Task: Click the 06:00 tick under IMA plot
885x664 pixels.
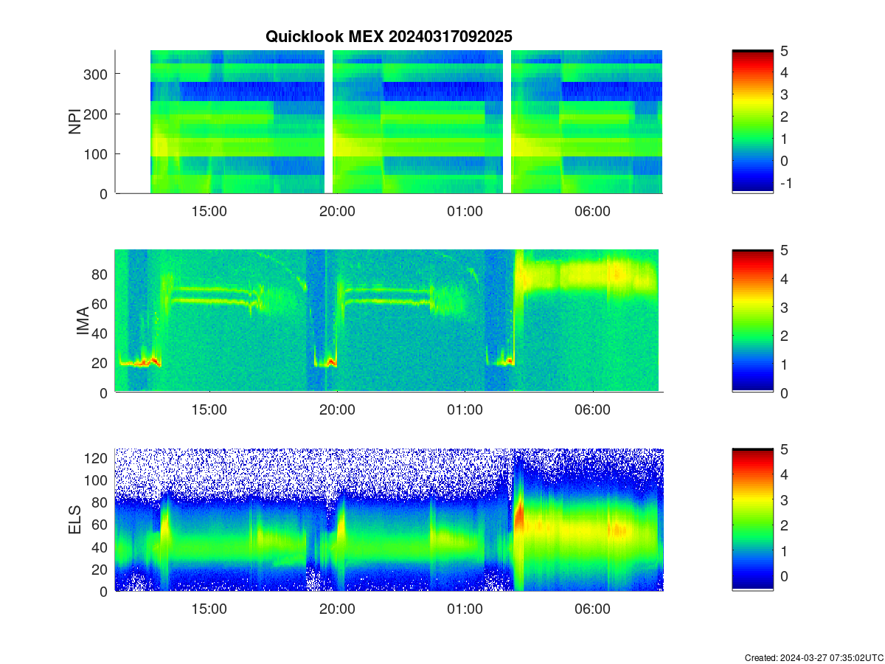Action: pos(592,410)
